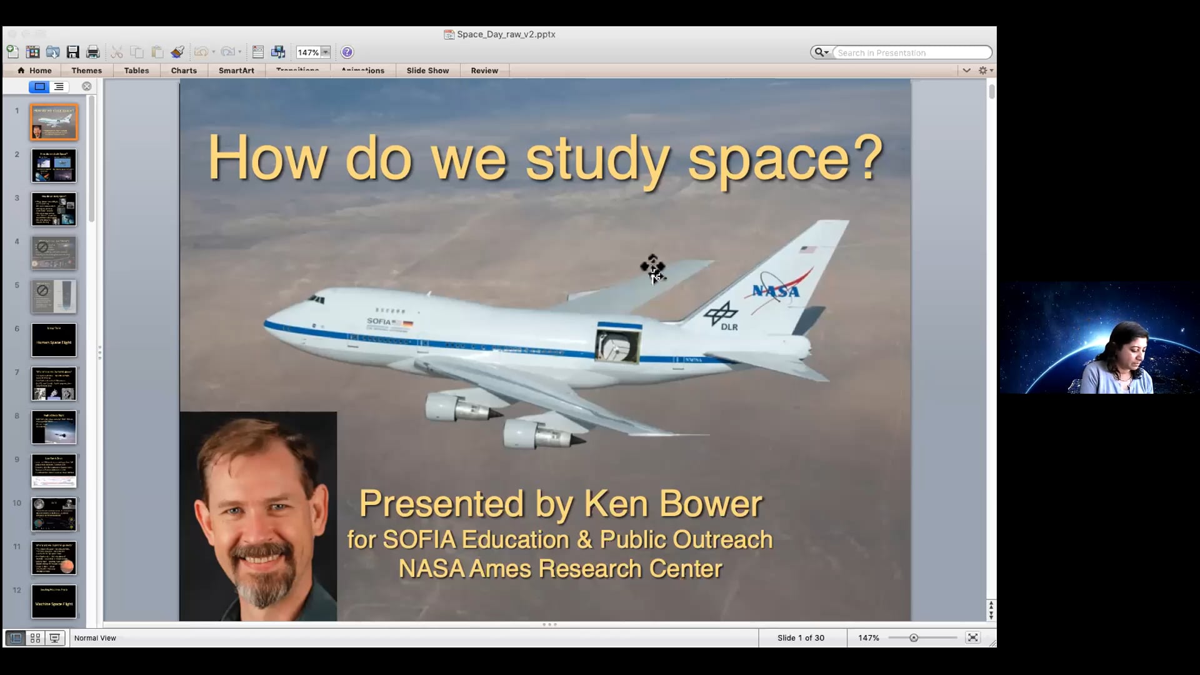This screenshot has width=1200, height=675.
Task: Cut selection with scissors icon
Action: [x=117, y=52]
